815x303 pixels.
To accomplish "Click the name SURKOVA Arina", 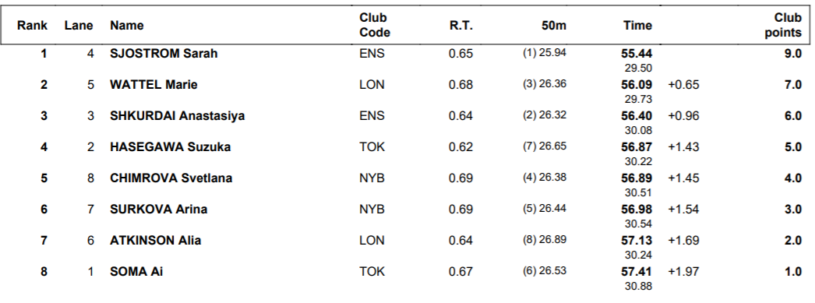I will coord(158,210).
